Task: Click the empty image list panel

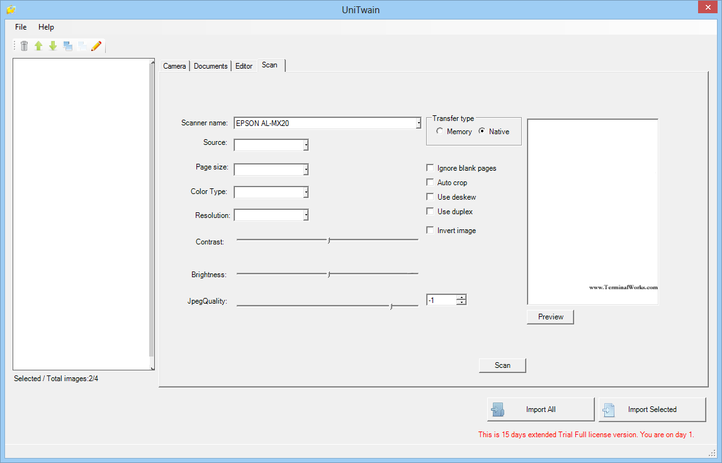Action: pyautogui.click(x=81, y=214)
